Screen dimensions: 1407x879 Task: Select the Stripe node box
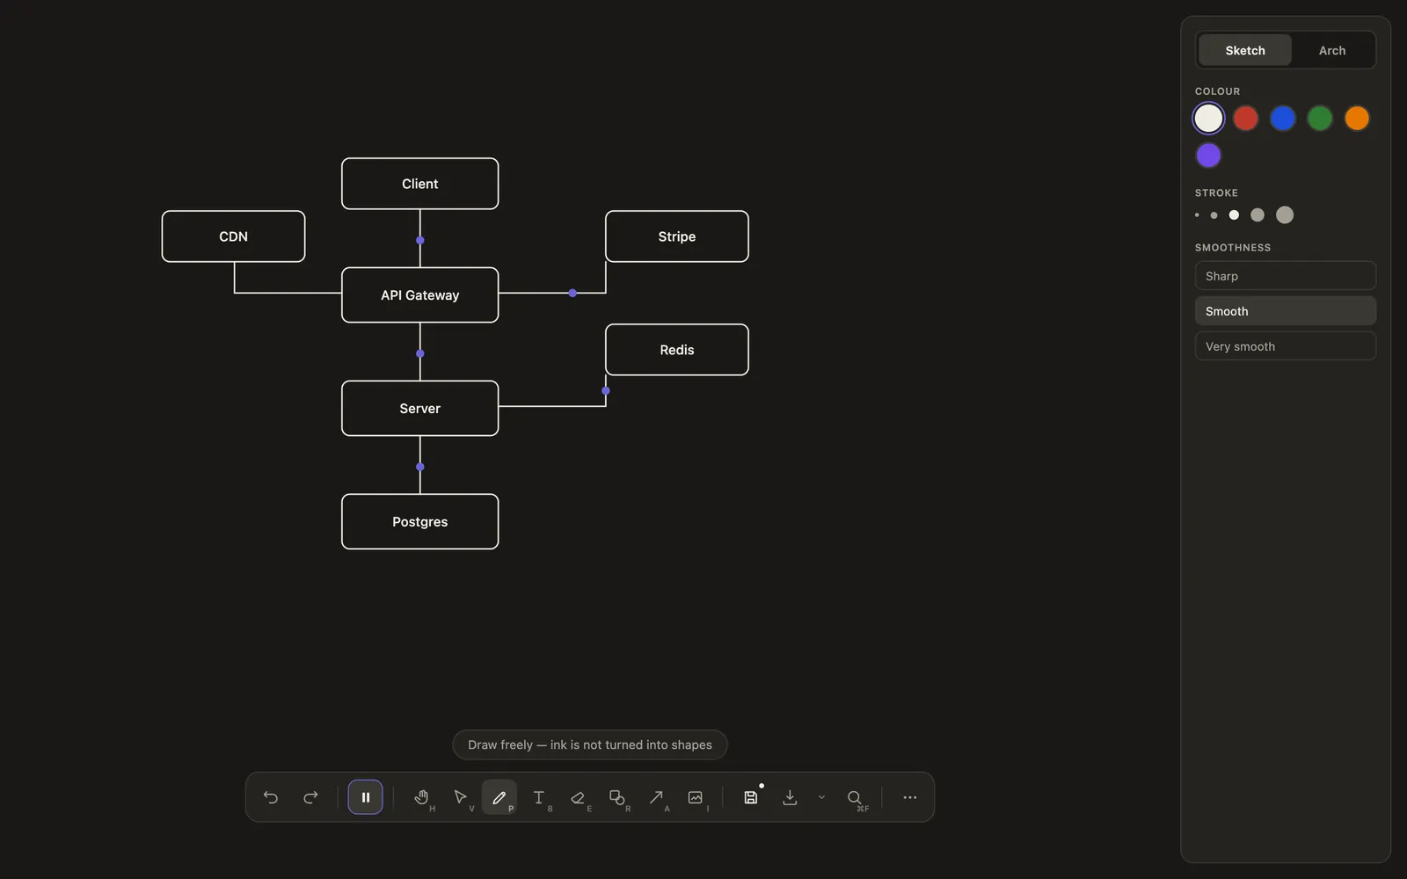tap(677, 236)
